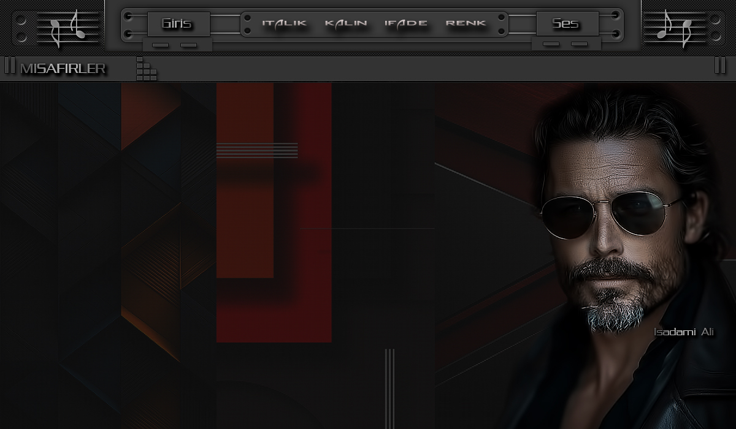Click the double-bar icon left of MISAFIRLER
736x429 pixels.
(x=10, y=66)
